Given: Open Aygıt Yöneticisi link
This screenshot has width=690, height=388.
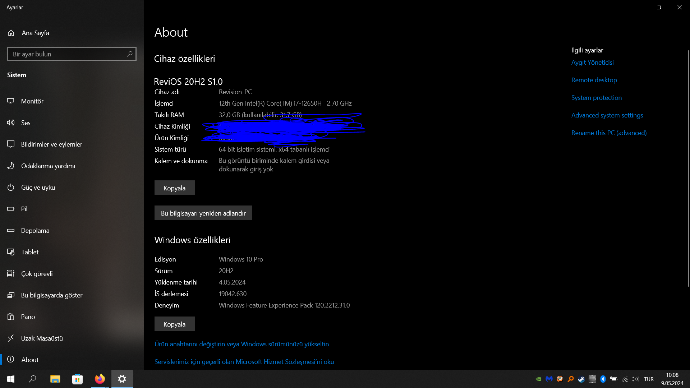Looking at the screenshot, I should coord(592,63).
